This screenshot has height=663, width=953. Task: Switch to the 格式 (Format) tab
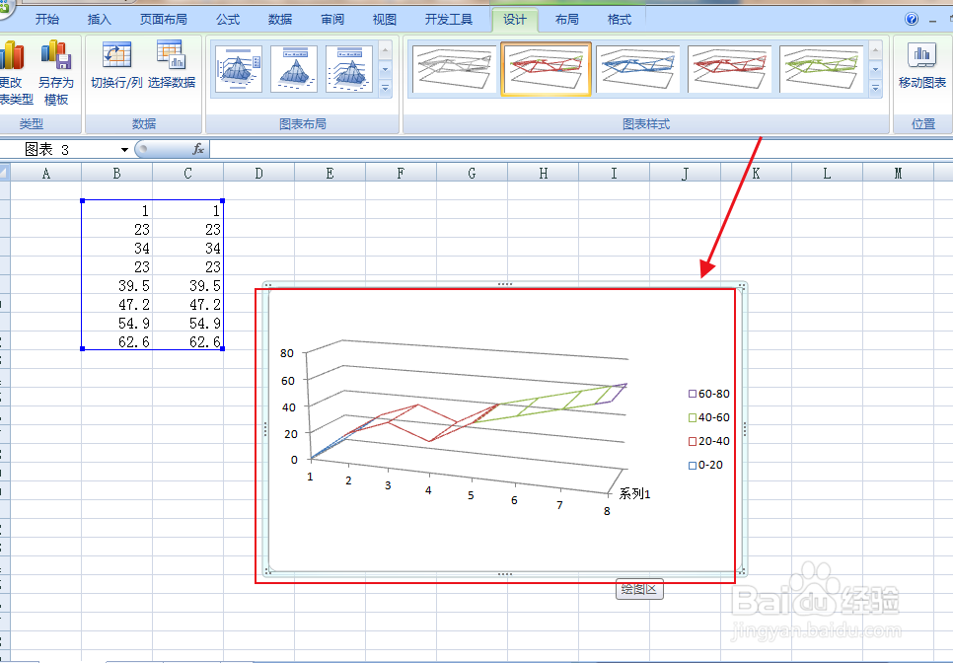(620, 20)
